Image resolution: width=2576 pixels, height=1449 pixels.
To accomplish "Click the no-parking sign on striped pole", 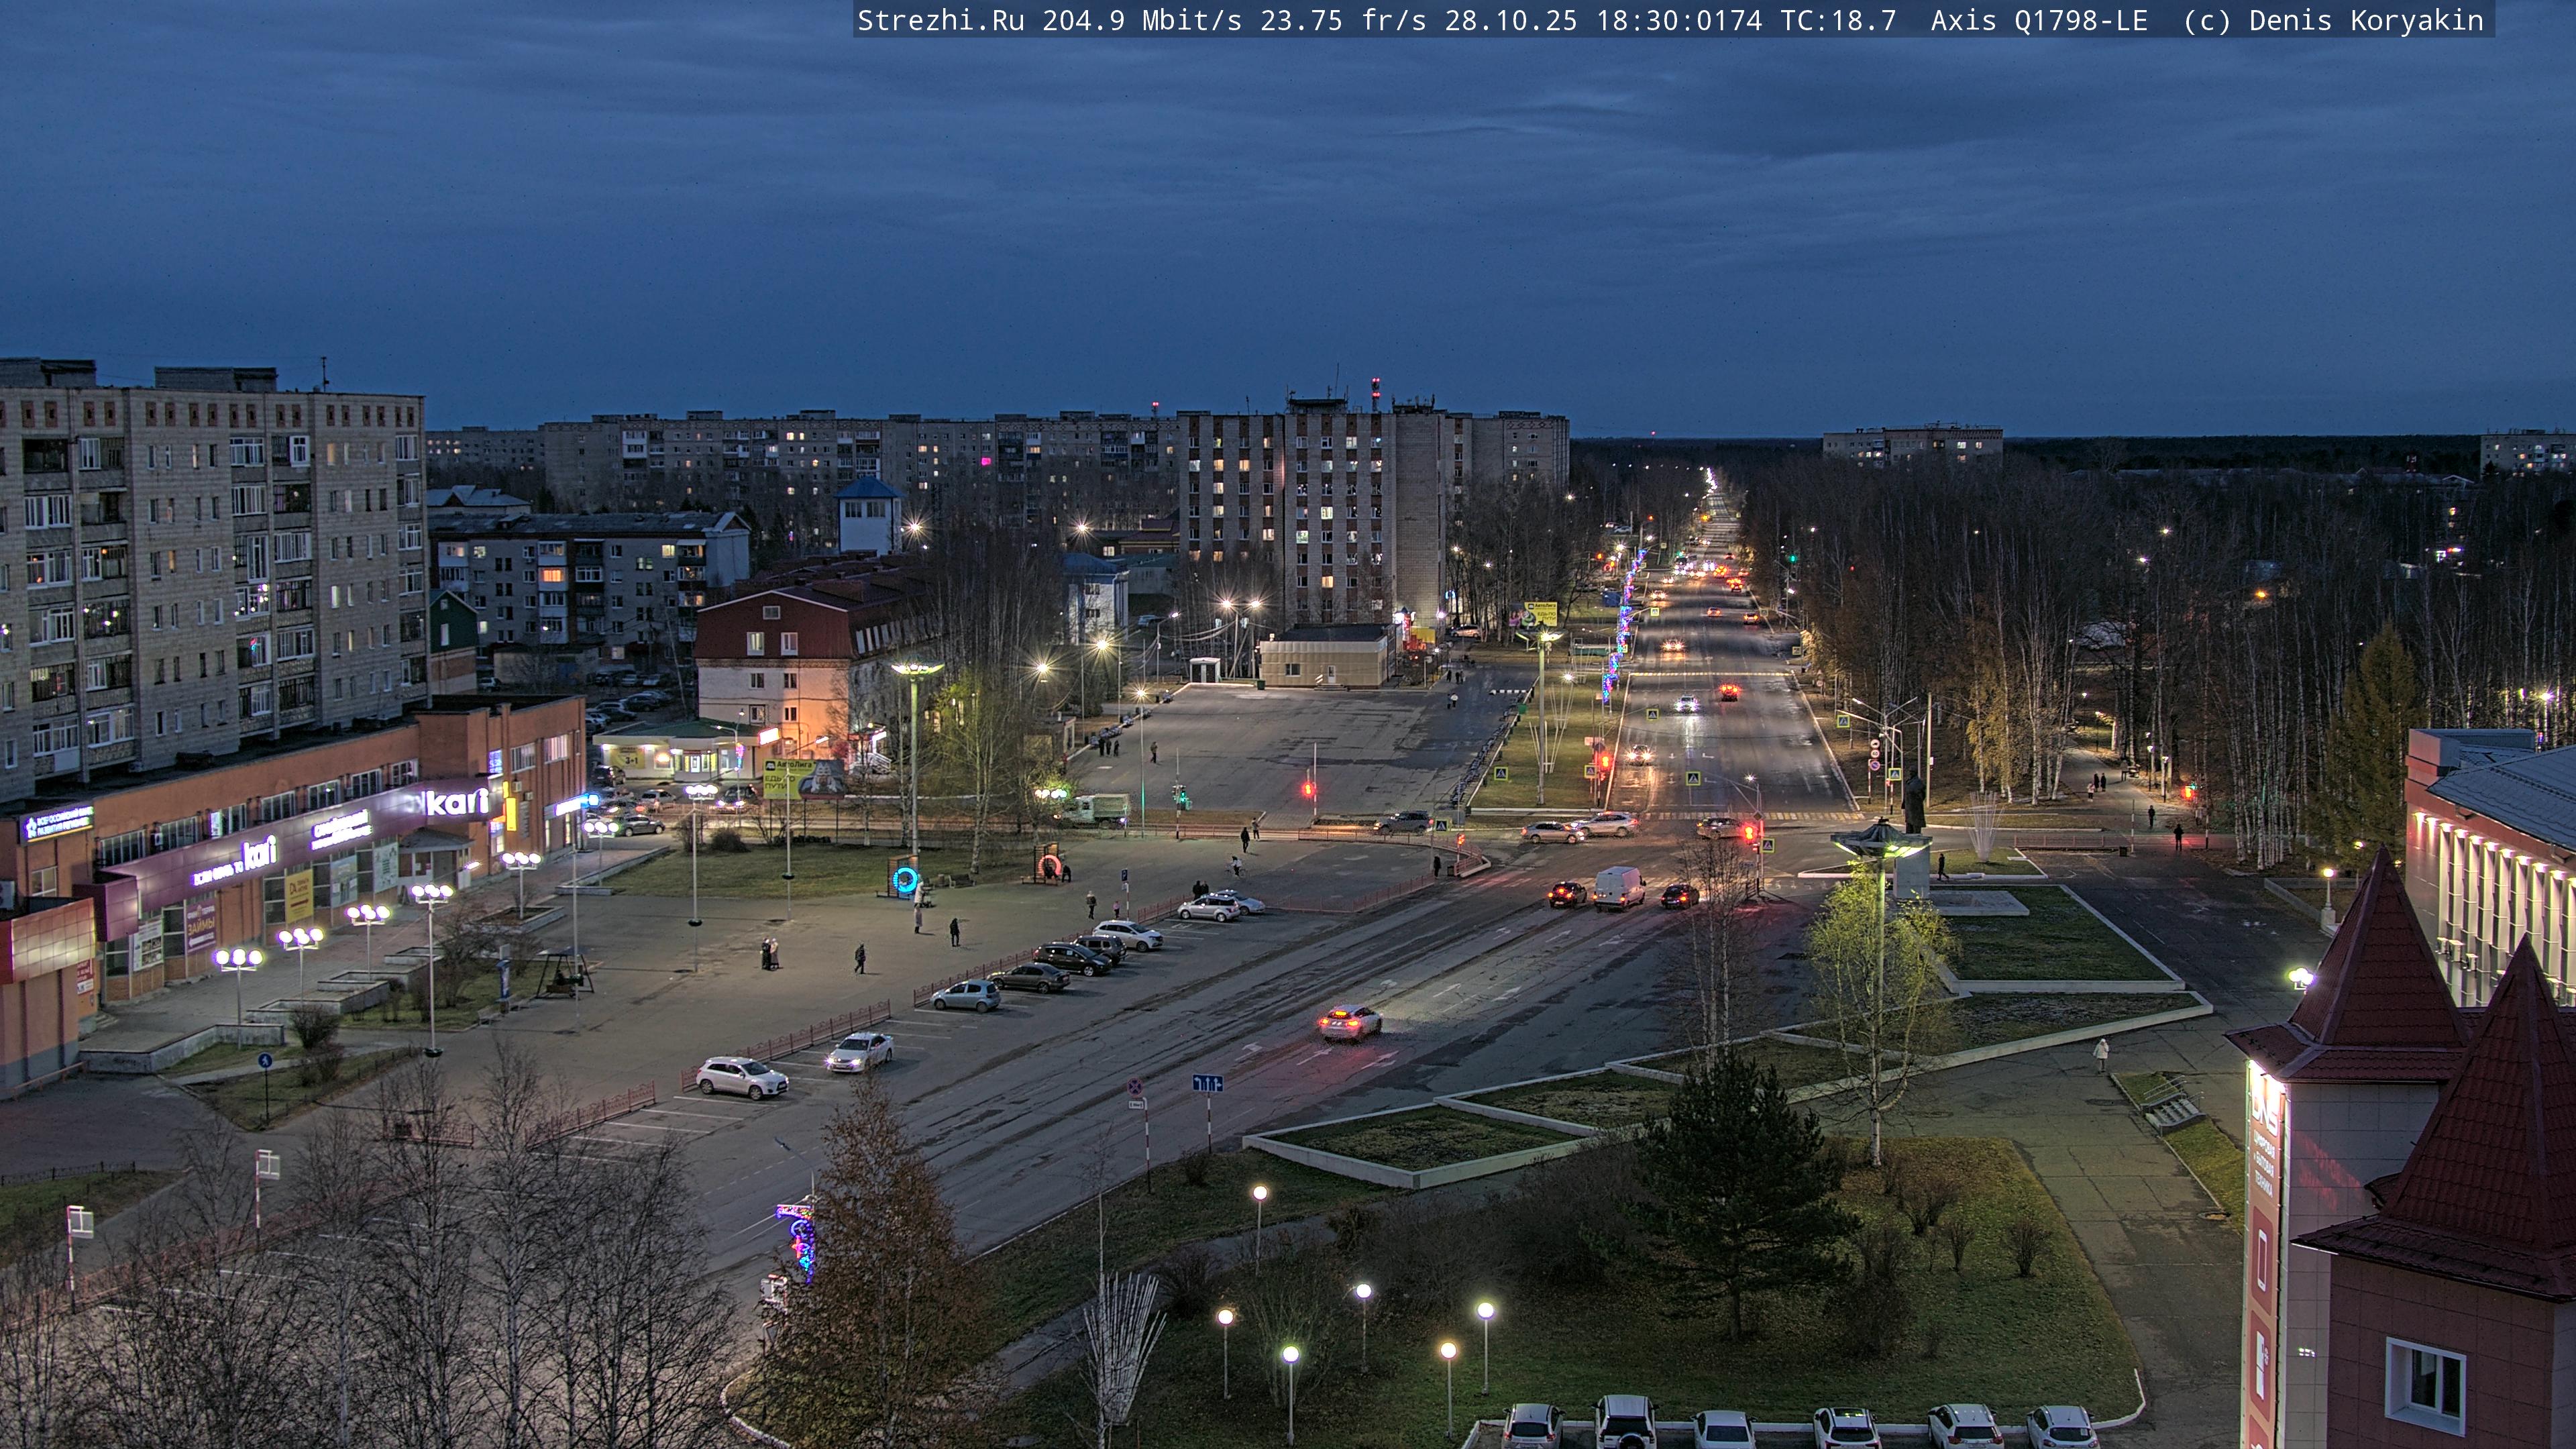I will pos(1135,1087).
